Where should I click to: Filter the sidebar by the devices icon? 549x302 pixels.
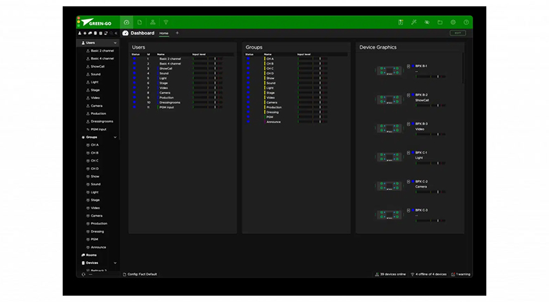coord(95,33)
